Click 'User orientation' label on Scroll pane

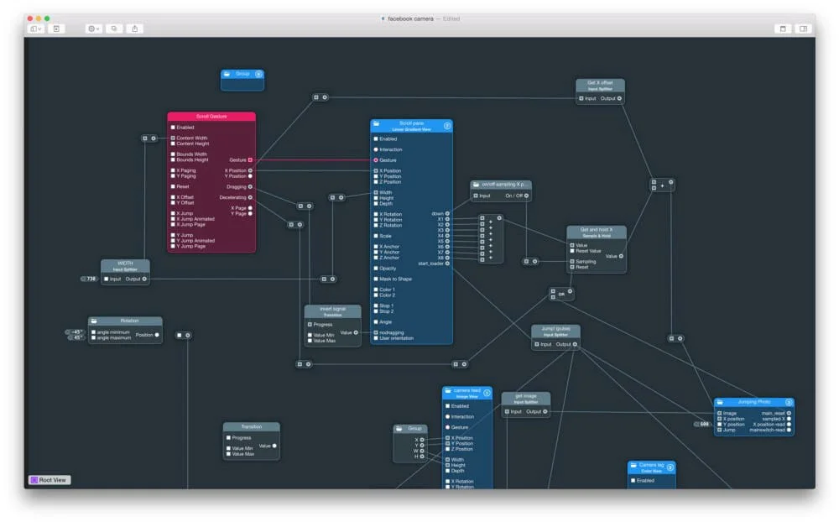pos(396,338)
